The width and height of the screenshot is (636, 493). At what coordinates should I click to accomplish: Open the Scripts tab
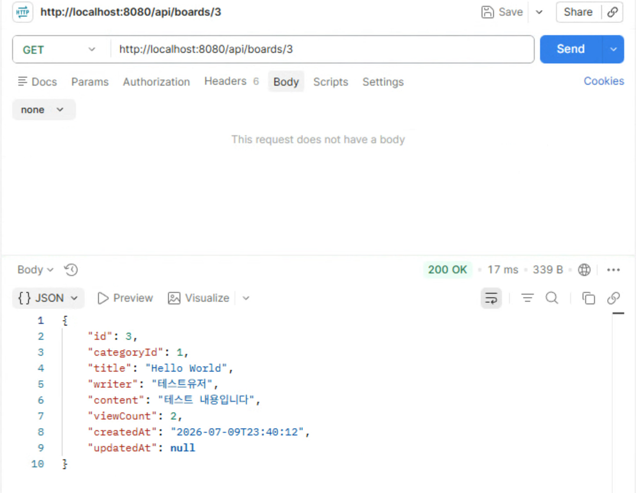click(331, 82)
